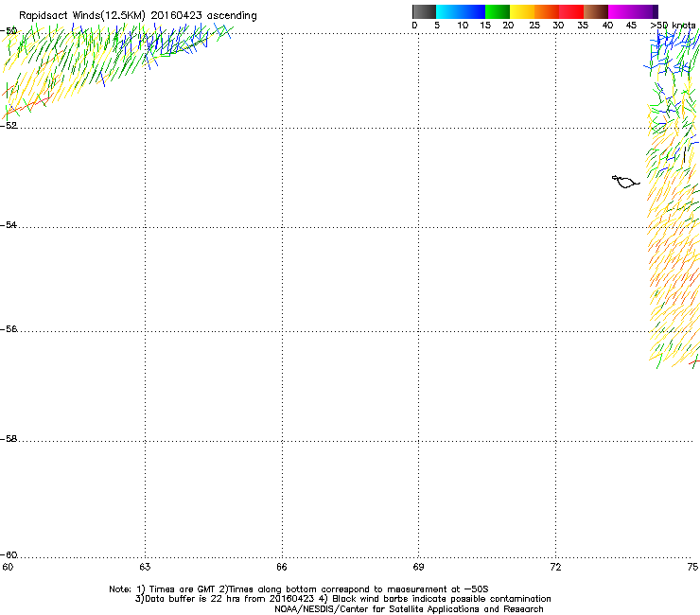The height and width of the screenshot is (615, 700).
Task: Click the -60 latitude axis label
Action: (x=9, y=555)
